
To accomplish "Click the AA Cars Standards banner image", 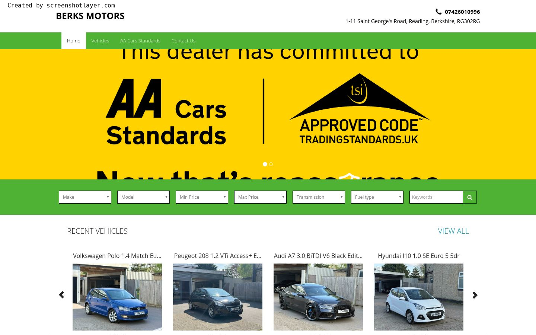I will click(268, 114).
